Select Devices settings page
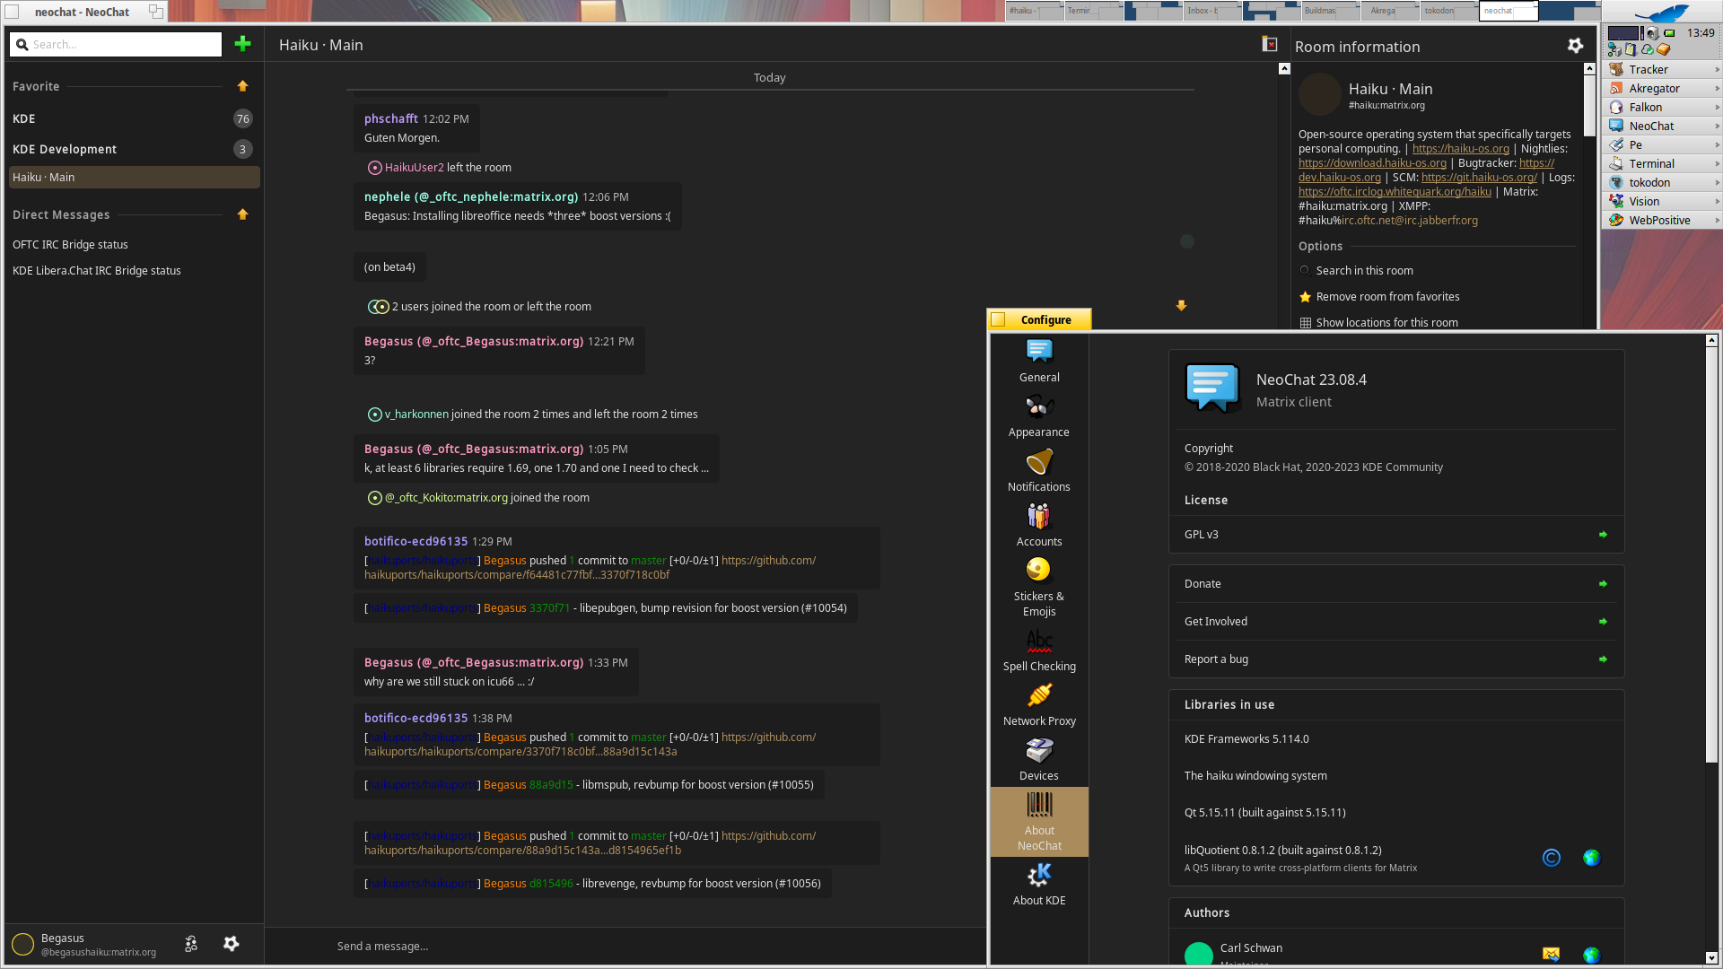The height and width of the screenshot is (969, 1723). pos(1039,760)
